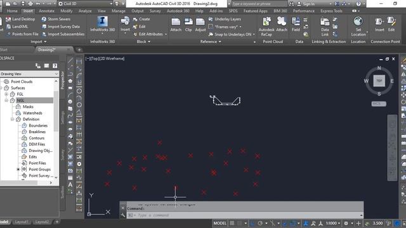Select the Boundaries tree item

(x=38, y=125)
